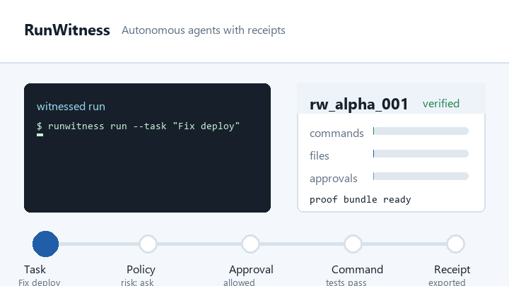Image resolution: width=509 pixels, height=286 pixels.
Task: Click the 'commands' label
Action: click(x=337, y=133)
